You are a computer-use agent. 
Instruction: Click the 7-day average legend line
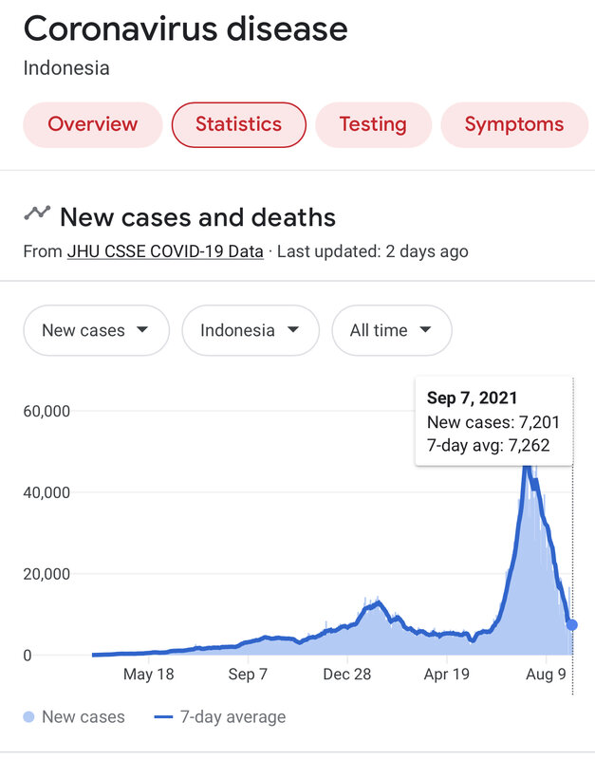[x=163, y=717]
